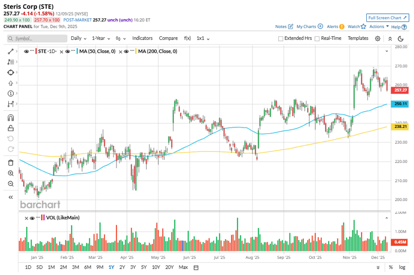Hide the MA 50 line
Screen dimensions: 414x275
[67, 51]
